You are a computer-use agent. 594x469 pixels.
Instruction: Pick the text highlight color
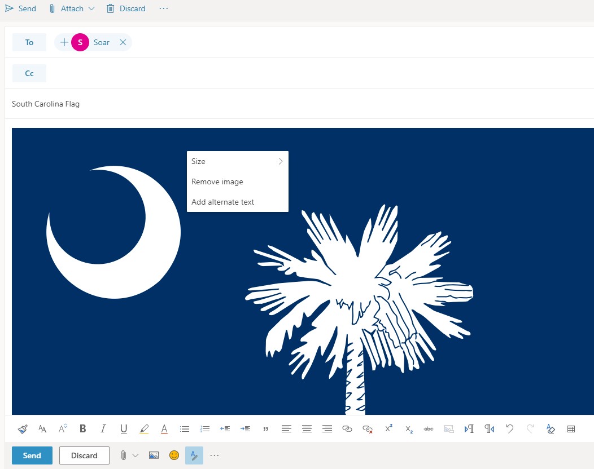click(144, 429)
